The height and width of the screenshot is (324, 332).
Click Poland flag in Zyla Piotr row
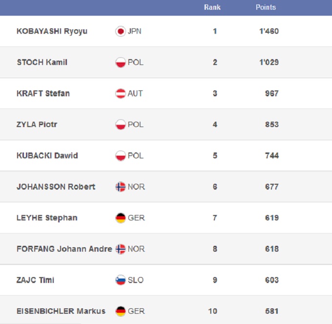tap(120, 125)
